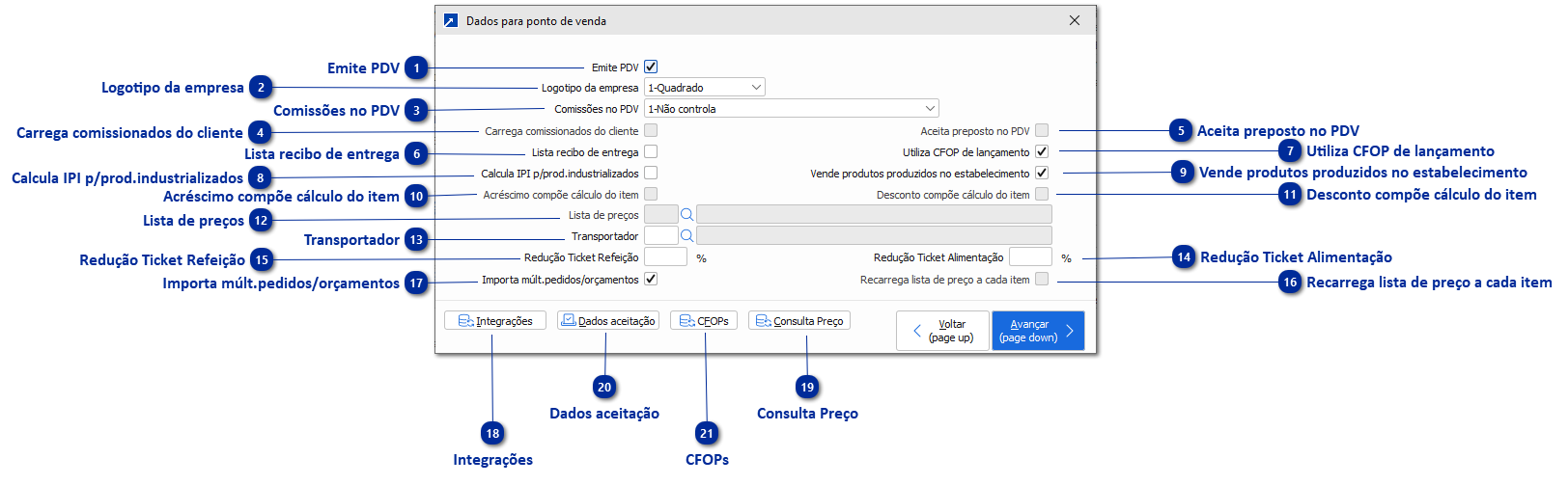This screenshot has height=485, width=1568.
Task: Click the magnifier icon beside Lista de preços
Action: [686, 215]
